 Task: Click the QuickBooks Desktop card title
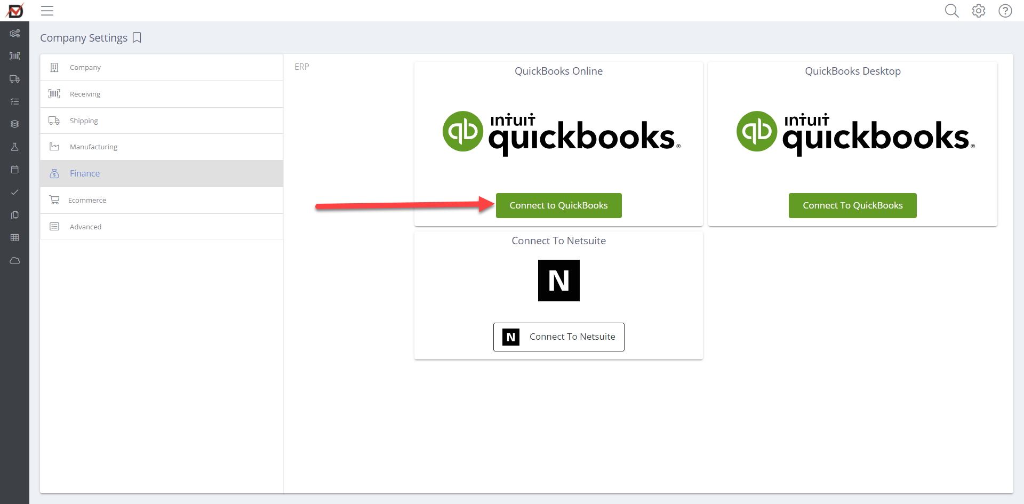(x=853, y=71)
